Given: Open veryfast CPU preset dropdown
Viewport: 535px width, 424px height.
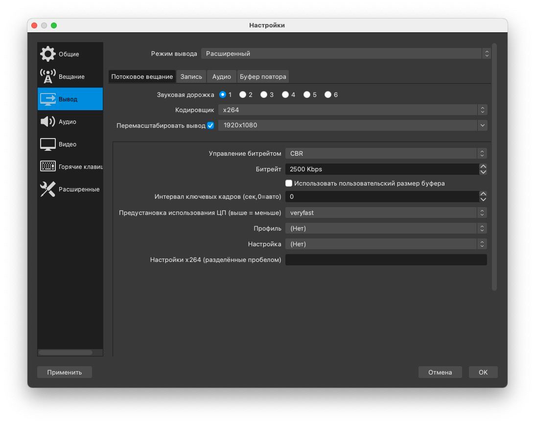Looking at the screenshot, I should [x=386, y=212].
